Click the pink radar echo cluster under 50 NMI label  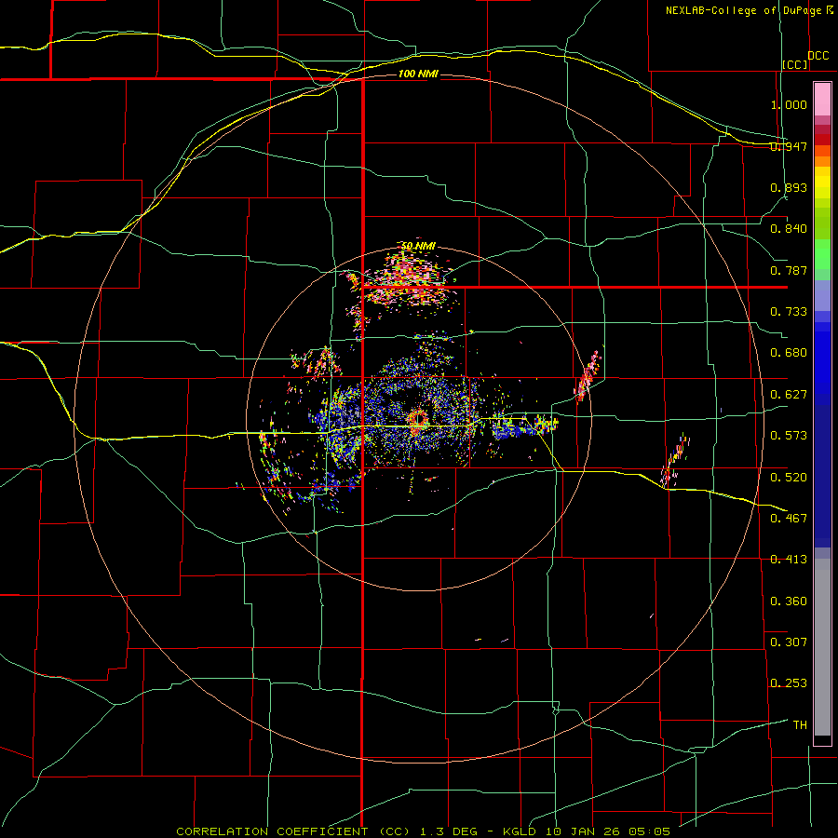pos(409,279)
